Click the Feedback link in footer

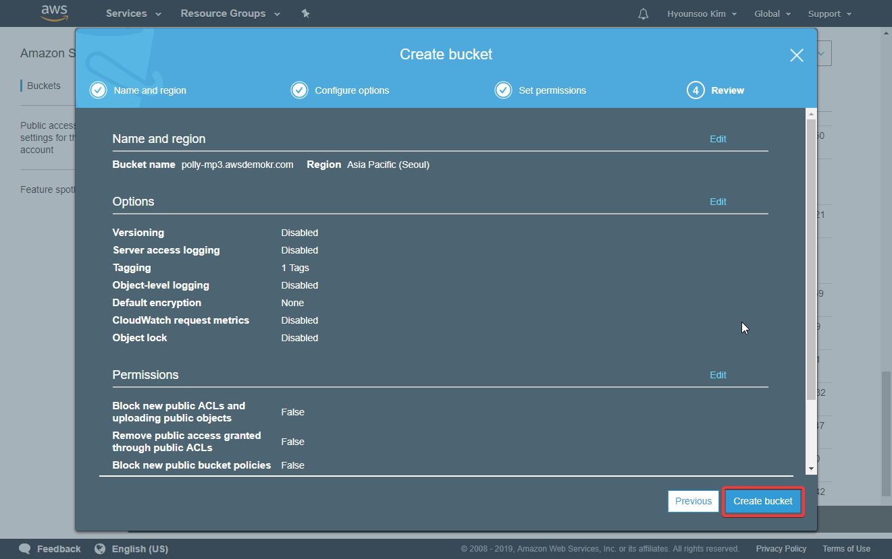[x=59, y=549]
